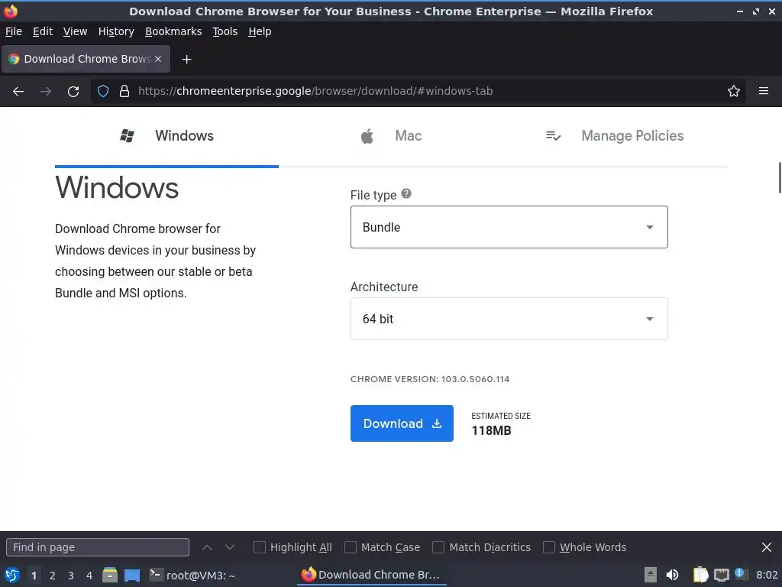Open the Help menu
This screenshot has height=587, width=782.
[260, 31]
